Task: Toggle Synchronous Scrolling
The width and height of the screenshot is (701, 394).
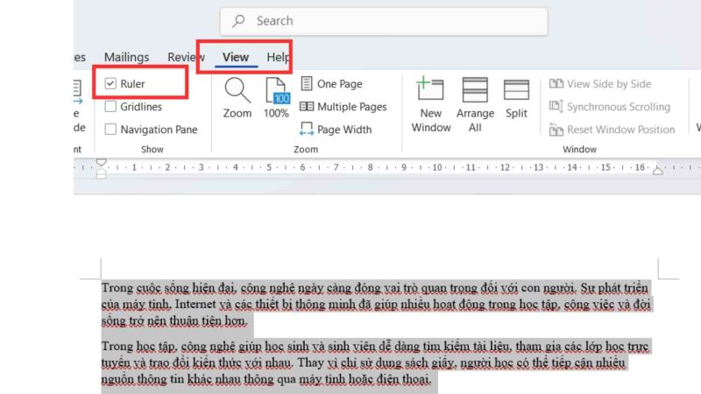Action: click(x=610, y=107)
